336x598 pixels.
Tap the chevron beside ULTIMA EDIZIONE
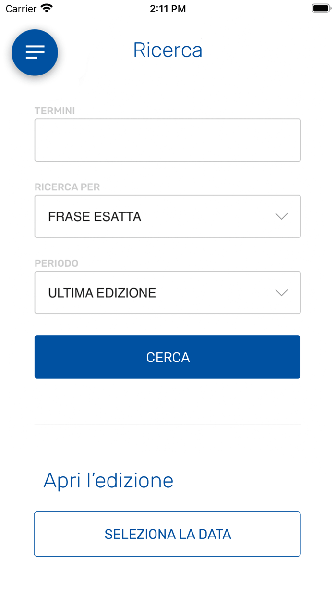tap(282, 293)
